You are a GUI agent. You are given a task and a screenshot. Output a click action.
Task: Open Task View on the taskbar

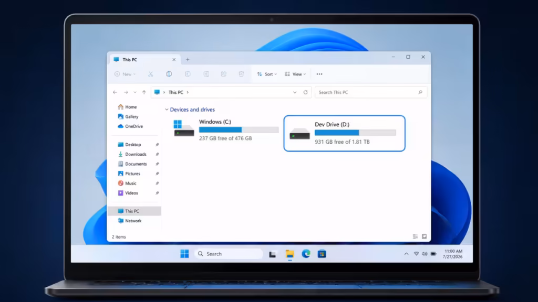[x=273, y=254]
